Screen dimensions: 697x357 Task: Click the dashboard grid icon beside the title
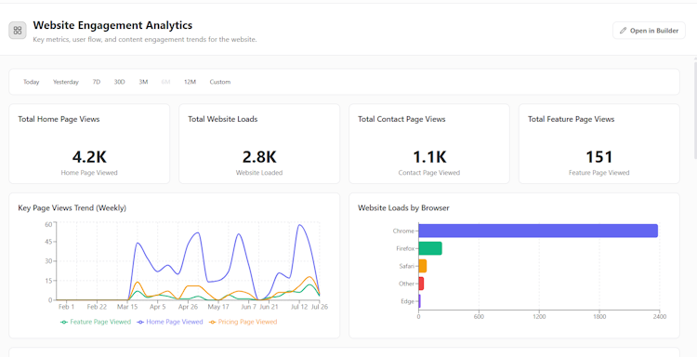pyautogui.click(x=18, y=31)
